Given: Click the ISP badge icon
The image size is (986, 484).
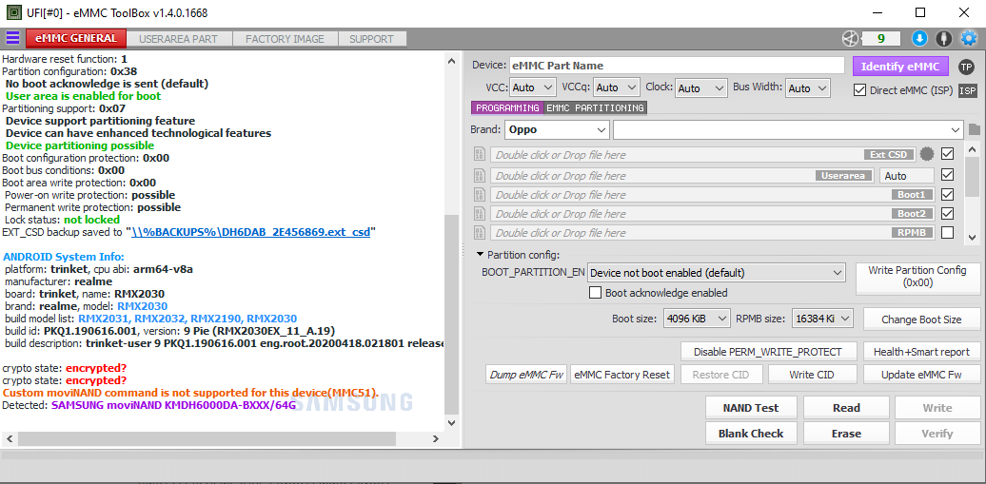Looking at the screenshot, I should [x=968, y=90].
